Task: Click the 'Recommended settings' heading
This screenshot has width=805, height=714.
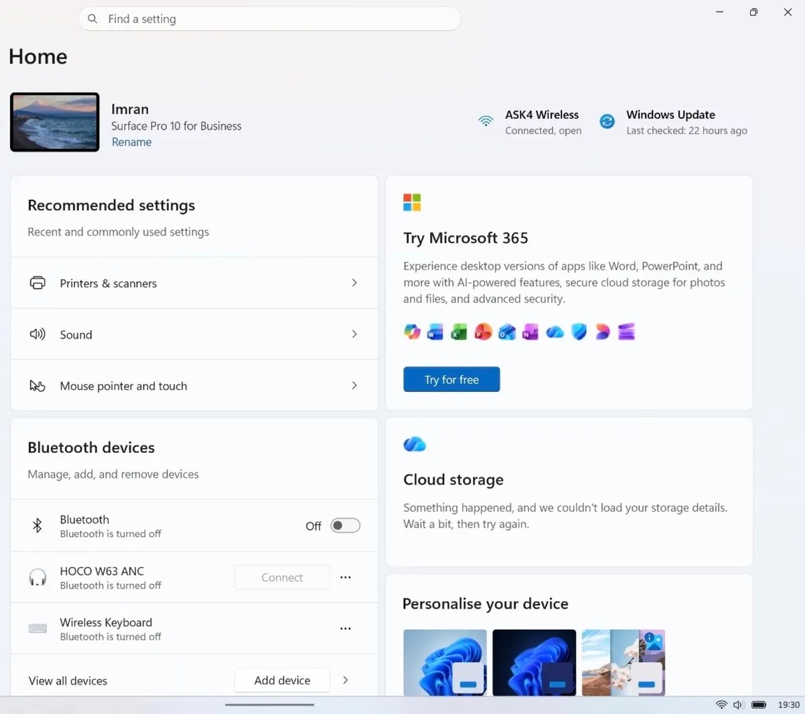Action: [111, 205]
